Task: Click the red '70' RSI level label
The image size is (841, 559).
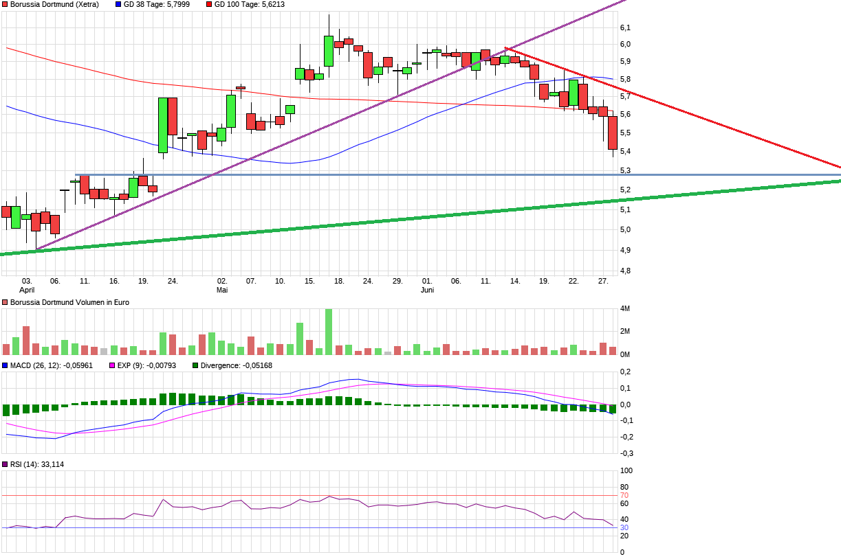Action: coord(624,495)
